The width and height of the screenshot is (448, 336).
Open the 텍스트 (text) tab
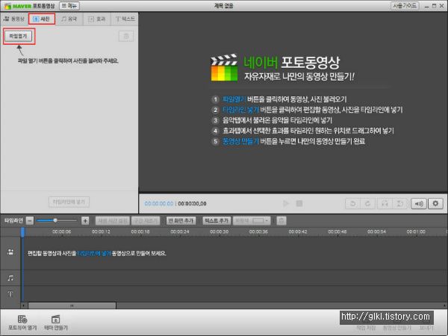coord(125,19)
